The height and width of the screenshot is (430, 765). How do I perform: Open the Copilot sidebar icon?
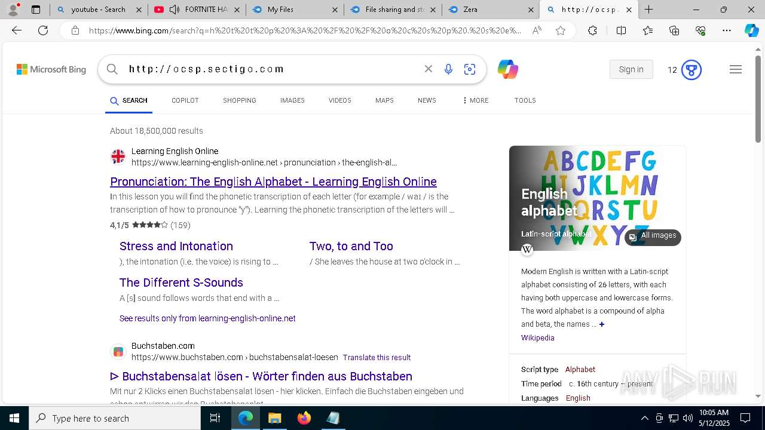point(751,30)
